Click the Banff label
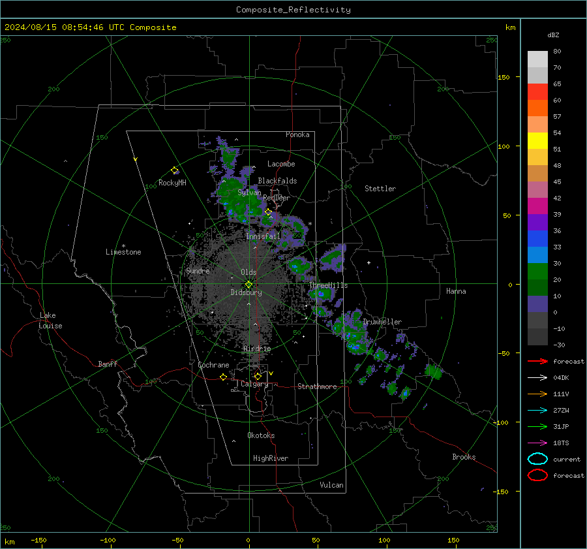Viewport: 587px width, 549px height. click(108, 364)
